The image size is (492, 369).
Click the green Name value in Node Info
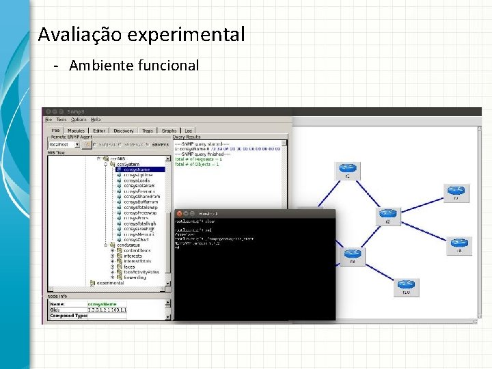click(102, 304)
